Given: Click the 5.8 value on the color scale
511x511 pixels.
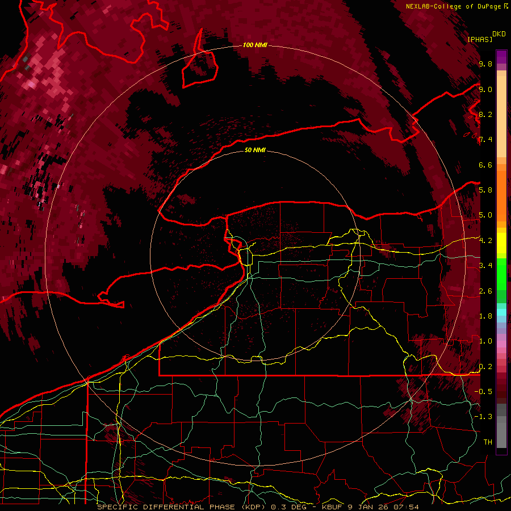Looking at the screenshot, I should pos(485,190).
